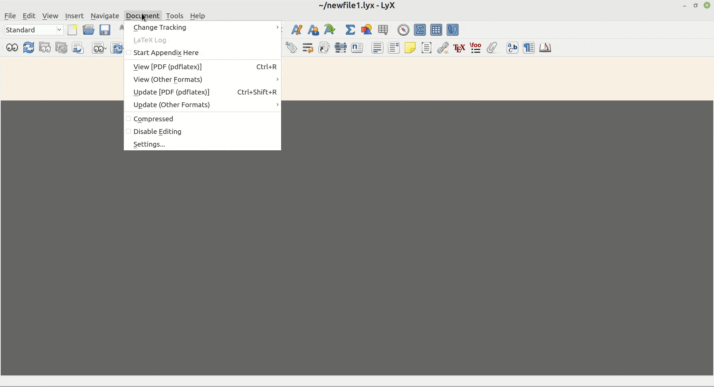This screenshot has height=387, width=714.
Task: Insert a note with the yellow sticky icon
Action: point(411,48)
